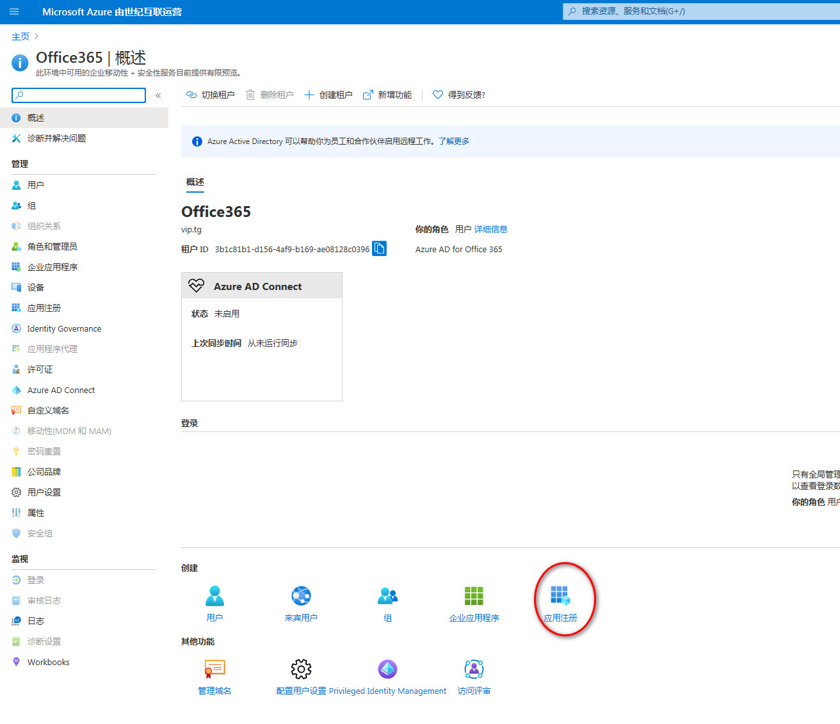Image resolution: width=840 pixels, height=724 pixels.
Task: Click the 应用注册 sidebar icon
Action: 17,308
